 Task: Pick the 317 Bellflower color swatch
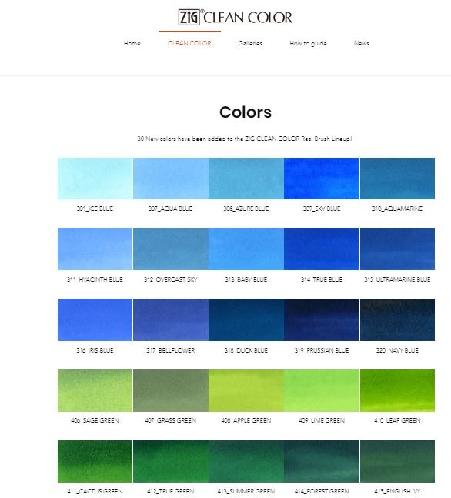171,320
